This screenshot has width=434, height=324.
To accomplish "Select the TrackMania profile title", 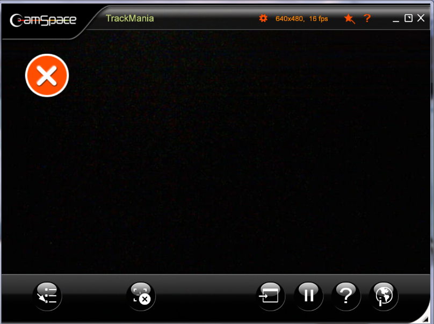I will tap(129, 18).
